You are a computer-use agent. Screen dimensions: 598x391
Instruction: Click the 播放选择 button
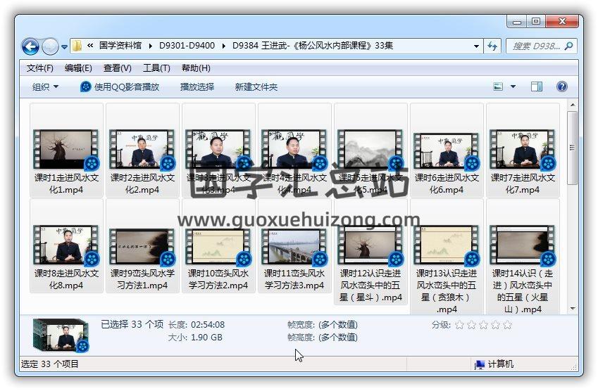197,86
